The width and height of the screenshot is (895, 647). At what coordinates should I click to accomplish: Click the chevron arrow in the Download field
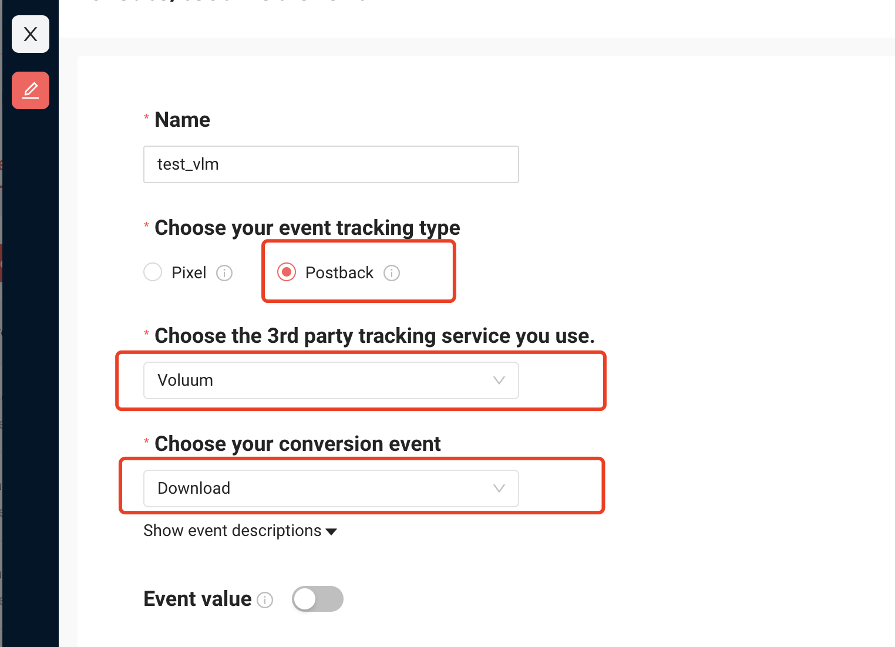point(499,488)
